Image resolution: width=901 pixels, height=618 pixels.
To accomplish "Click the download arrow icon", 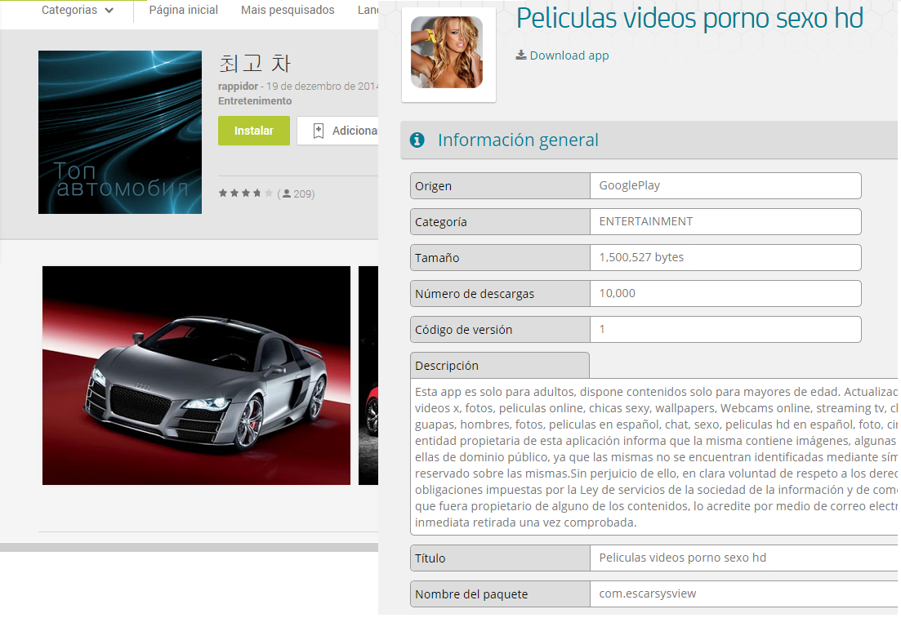I will pyautogui.click(x=520, y=56).
